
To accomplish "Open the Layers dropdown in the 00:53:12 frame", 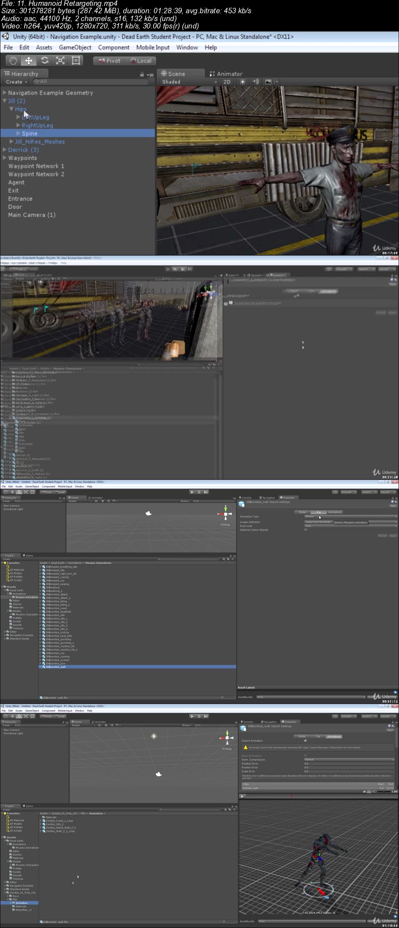I will tap(369, 492).
